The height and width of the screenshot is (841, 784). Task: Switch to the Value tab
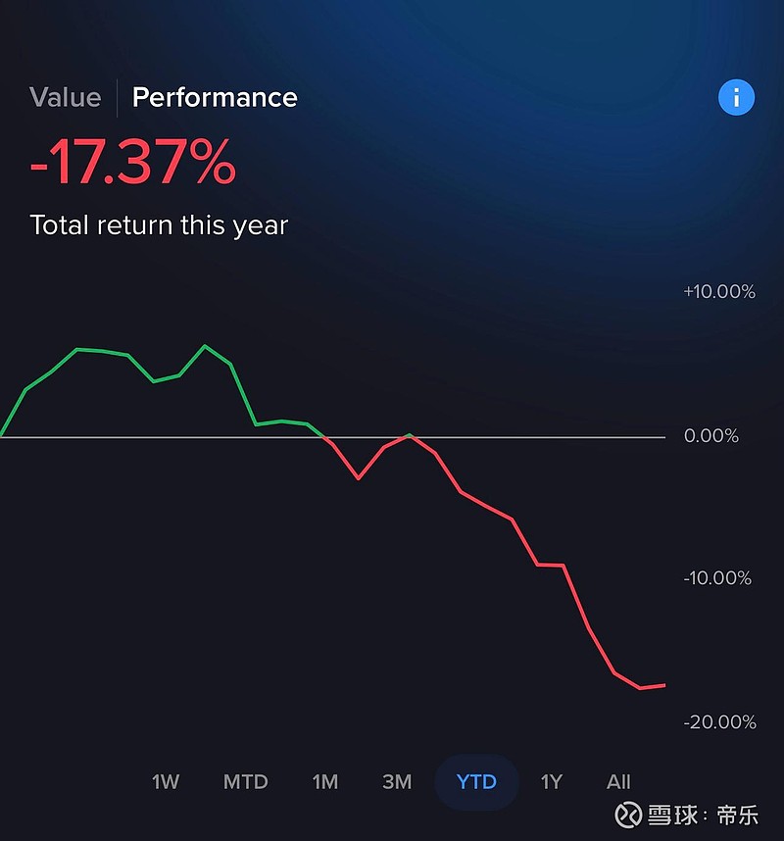(65, 97)
